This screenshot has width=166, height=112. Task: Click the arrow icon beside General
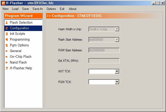coord(7,51)
